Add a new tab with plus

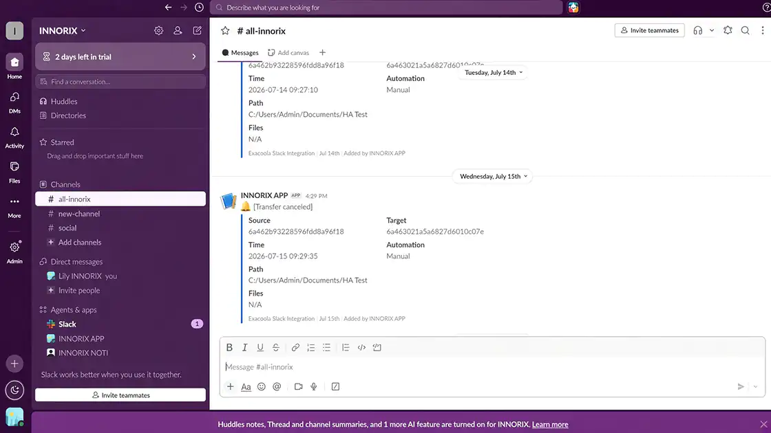tap(323, 52)
